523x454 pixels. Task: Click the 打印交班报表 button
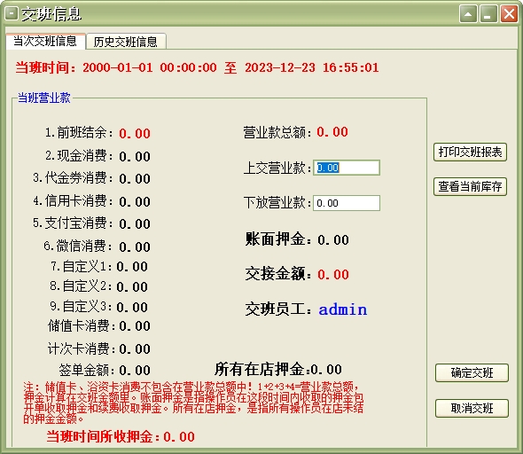[470, 153]
